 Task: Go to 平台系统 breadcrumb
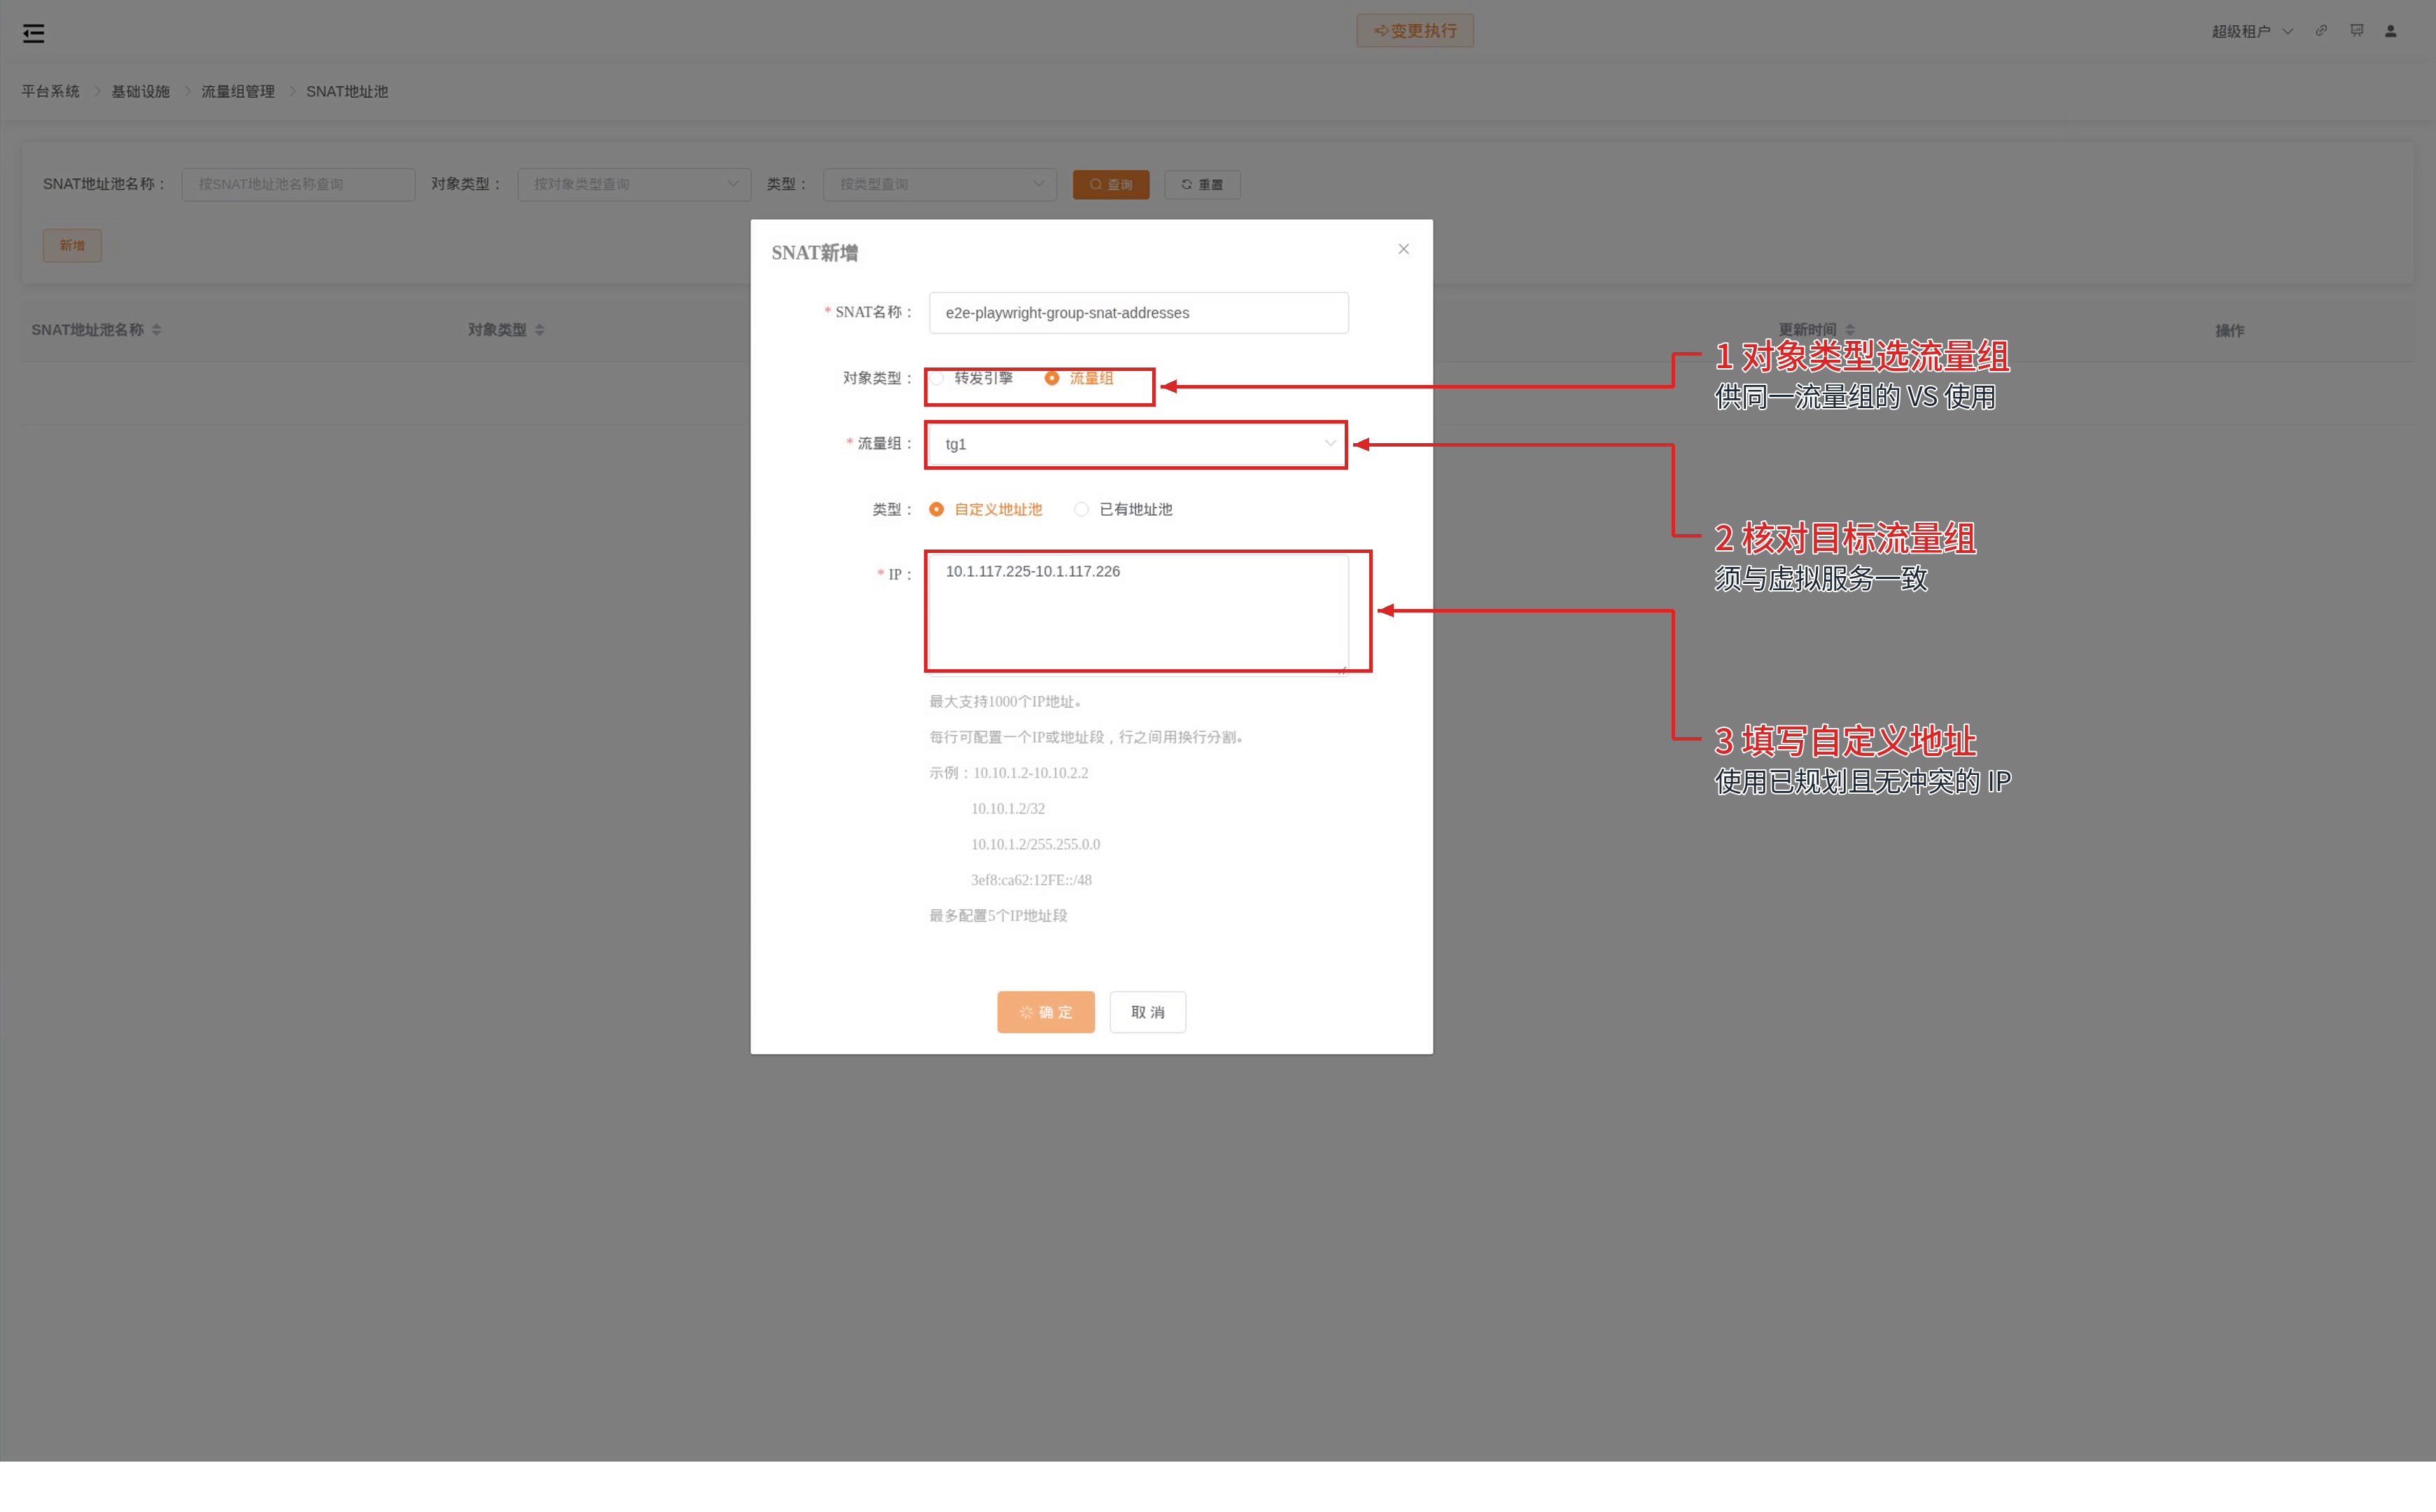click(51, 91)
